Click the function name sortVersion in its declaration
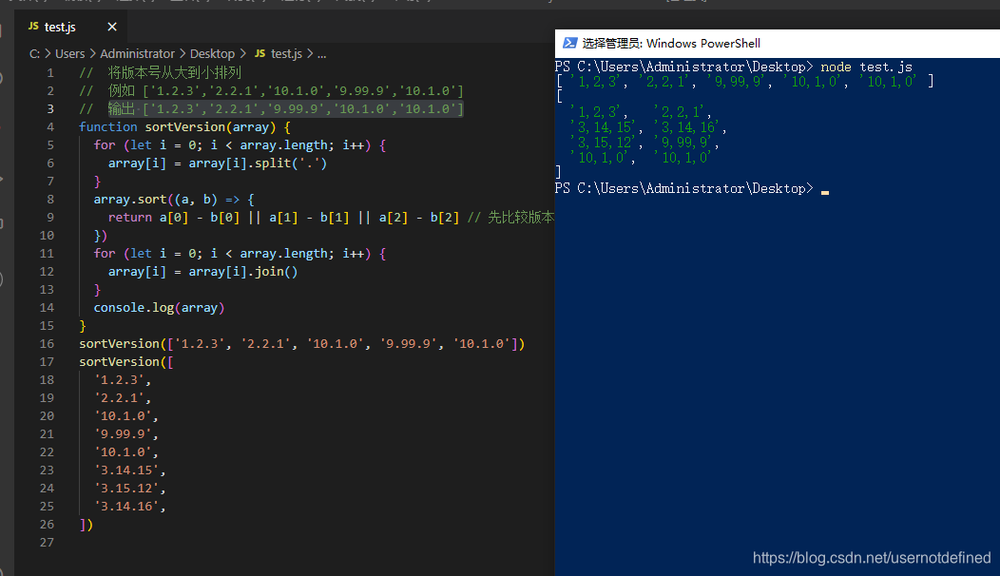Screen dimensions: 1000x576 tap(185, 127)
